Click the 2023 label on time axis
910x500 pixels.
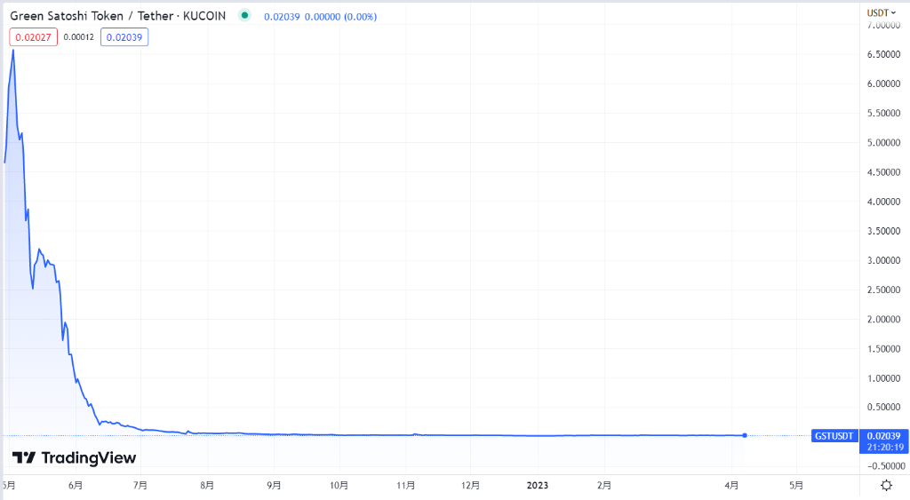pyautogui.click(x=537, y=485)
